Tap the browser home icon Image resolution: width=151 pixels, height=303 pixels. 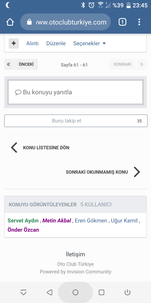(10, 22)
